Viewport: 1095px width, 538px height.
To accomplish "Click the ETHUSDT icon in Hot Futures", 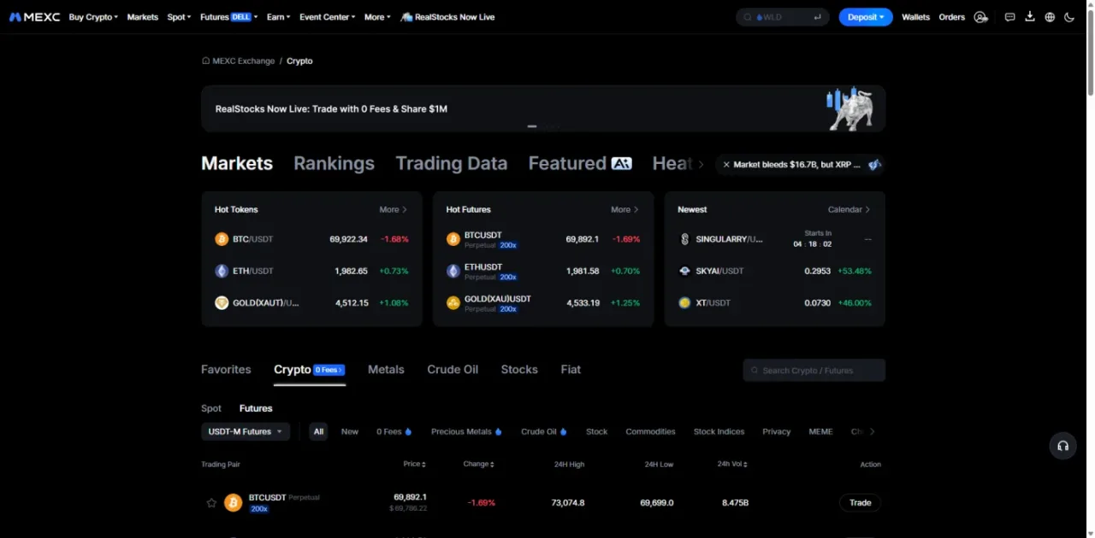I will pyautogui.click(x=453, y=271).
